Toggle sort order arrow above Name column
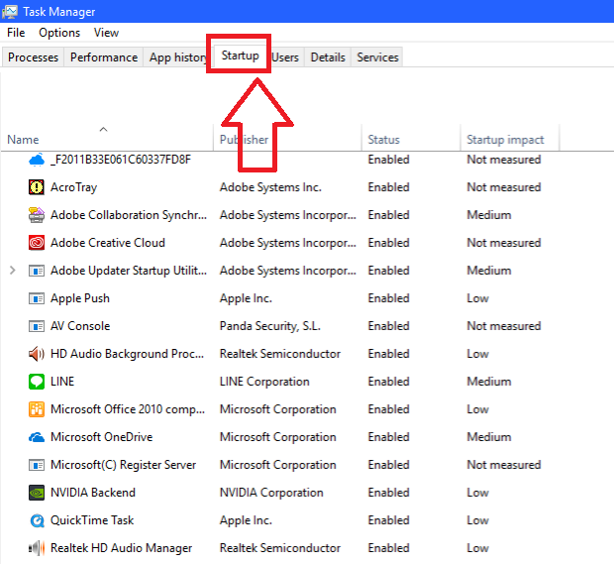This screenshot has width=614, height=564. click(x=103, y=129)
